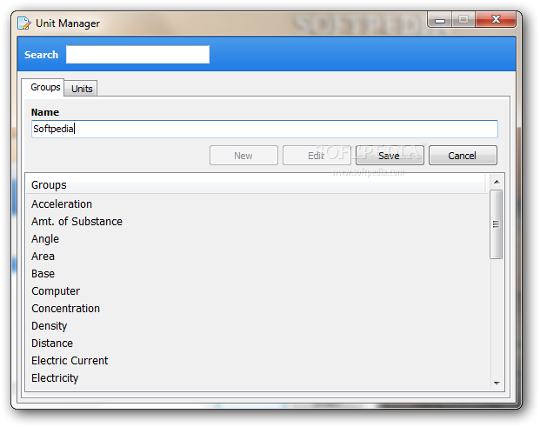540x427 pixels.
Task: Close the Unit Manager window
Action: click(496, 19)
